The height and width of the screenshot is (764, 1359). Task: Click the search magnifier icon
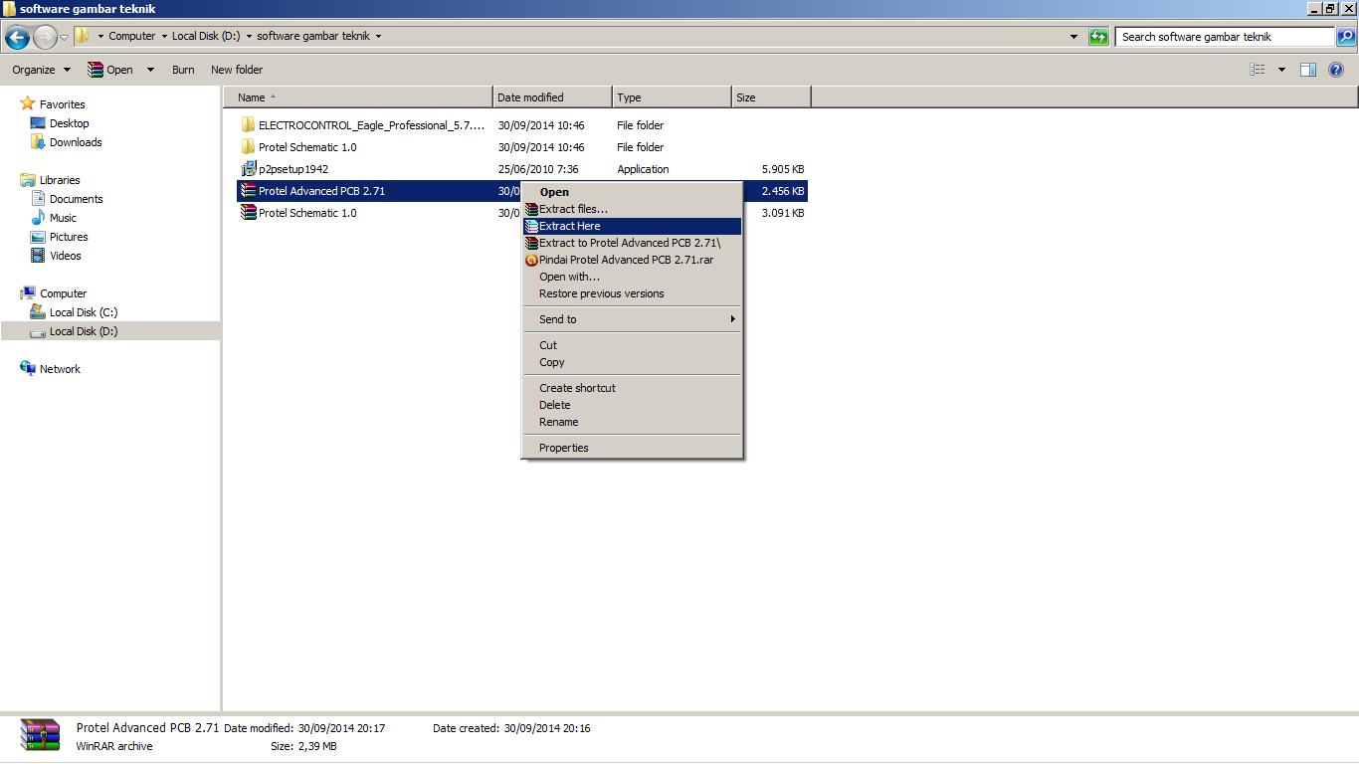(1345, 37)
